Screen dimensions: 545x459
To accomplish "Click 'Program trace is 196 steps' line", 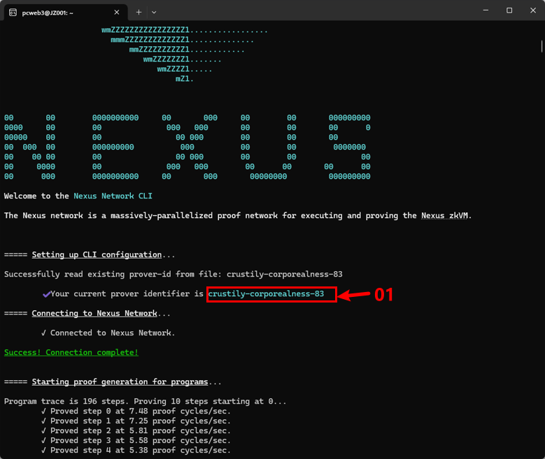I will pyautogui.click(x=146, y=402).
